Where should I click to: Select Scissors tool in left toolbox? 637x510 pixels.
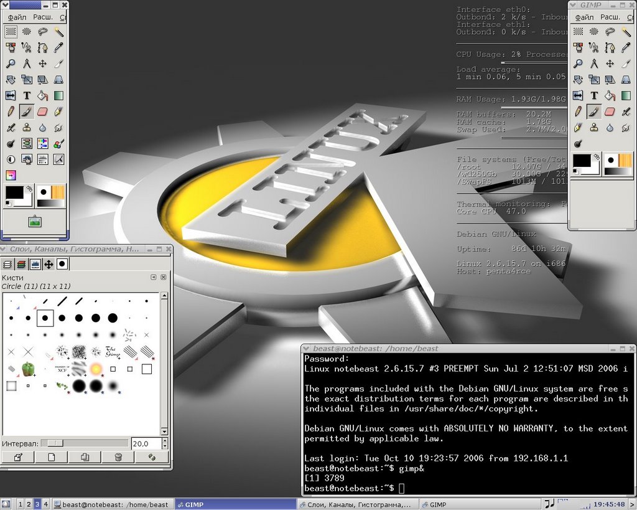(27, 47)
